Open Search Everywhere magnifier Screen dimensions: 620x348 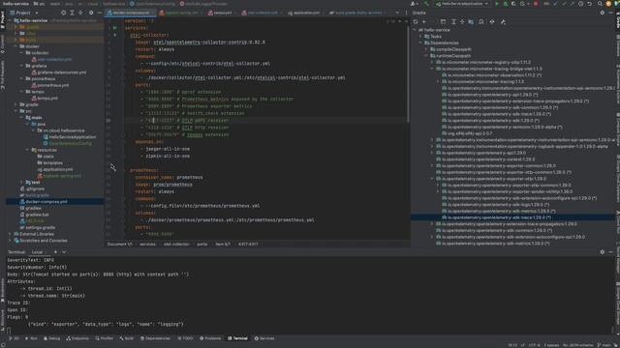coord(600,4)
